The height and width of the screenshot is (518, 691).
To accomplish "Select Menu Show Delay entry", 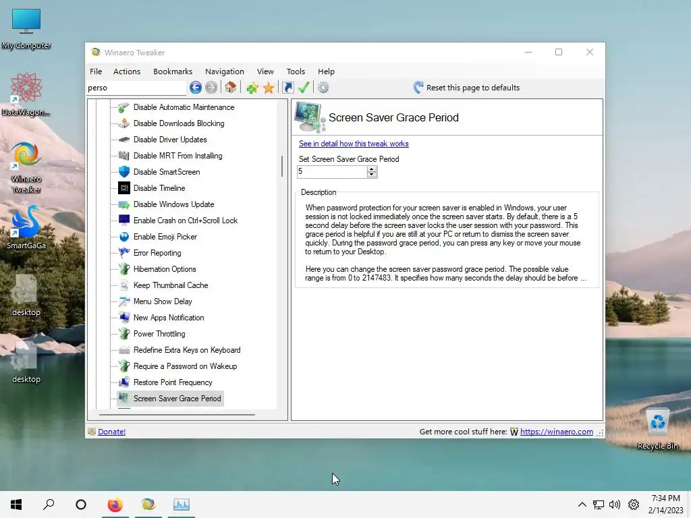I will (x=163, y=301).
